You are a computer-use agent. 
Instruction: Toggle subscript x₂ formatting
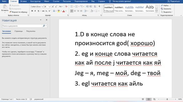point(46,11)
